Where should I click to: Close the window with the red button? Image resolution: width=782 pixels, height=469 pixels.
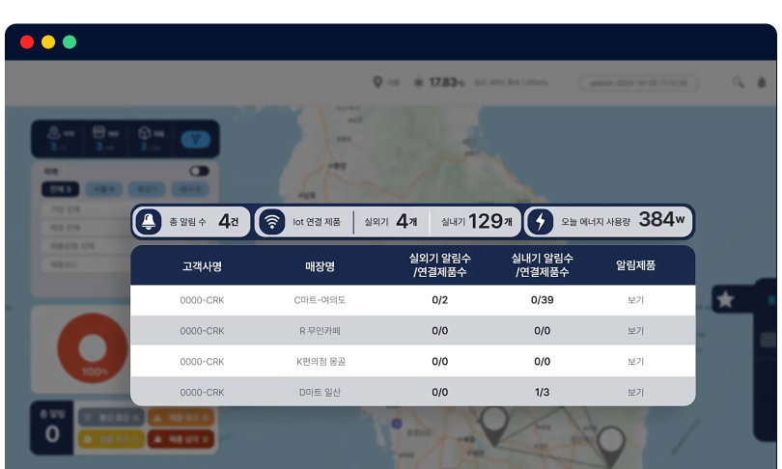[27, 41]
